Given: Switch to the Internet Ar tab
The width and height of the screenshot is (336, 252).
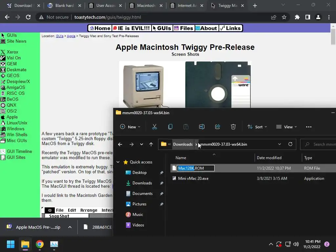Looking at the screenshot, I should point(187,6).
